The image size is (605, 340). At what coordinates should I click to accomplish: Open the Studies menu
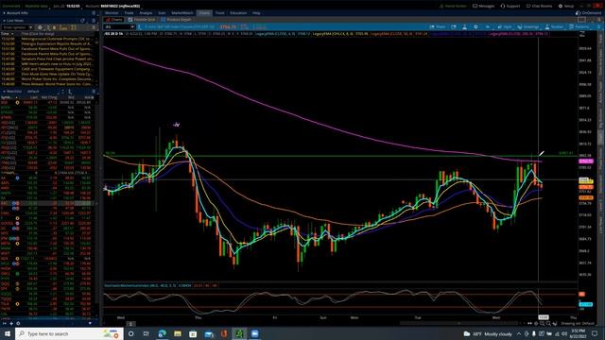click(x=554, y=27)
